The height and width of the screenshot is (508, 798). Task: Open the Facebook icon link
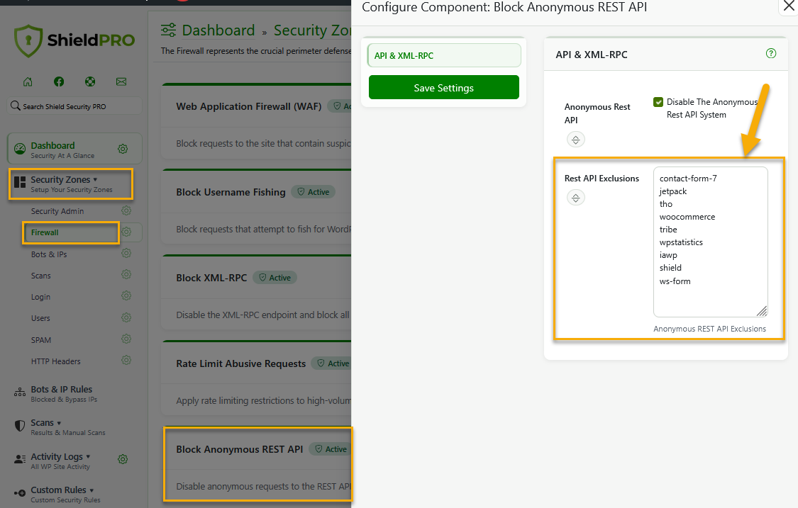tap(59, 82)
